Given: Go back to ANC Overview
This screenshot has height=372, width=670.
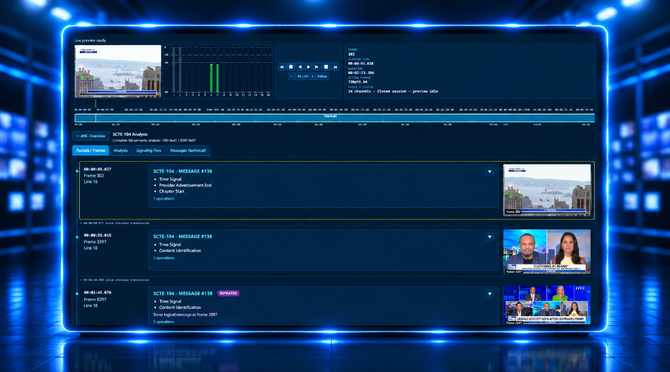Looking at the screenshot, I should [x=90, y=136].
